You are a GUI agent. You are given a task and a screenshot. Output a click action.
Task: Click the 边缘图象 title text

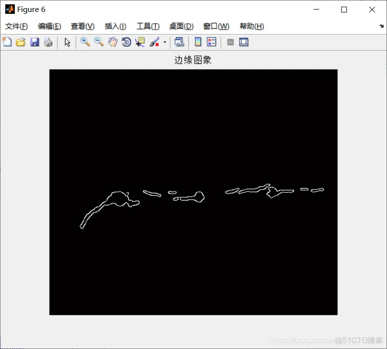193,60
